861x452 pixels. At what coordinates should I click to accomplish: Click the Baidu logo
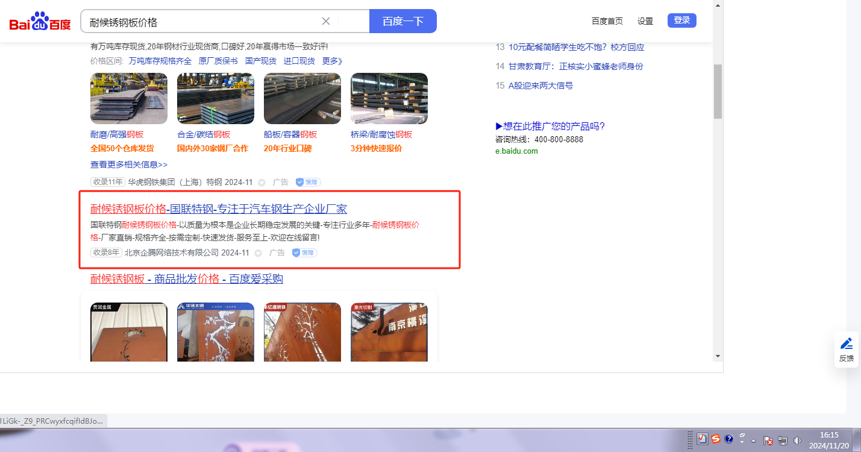tap(40, 22)
